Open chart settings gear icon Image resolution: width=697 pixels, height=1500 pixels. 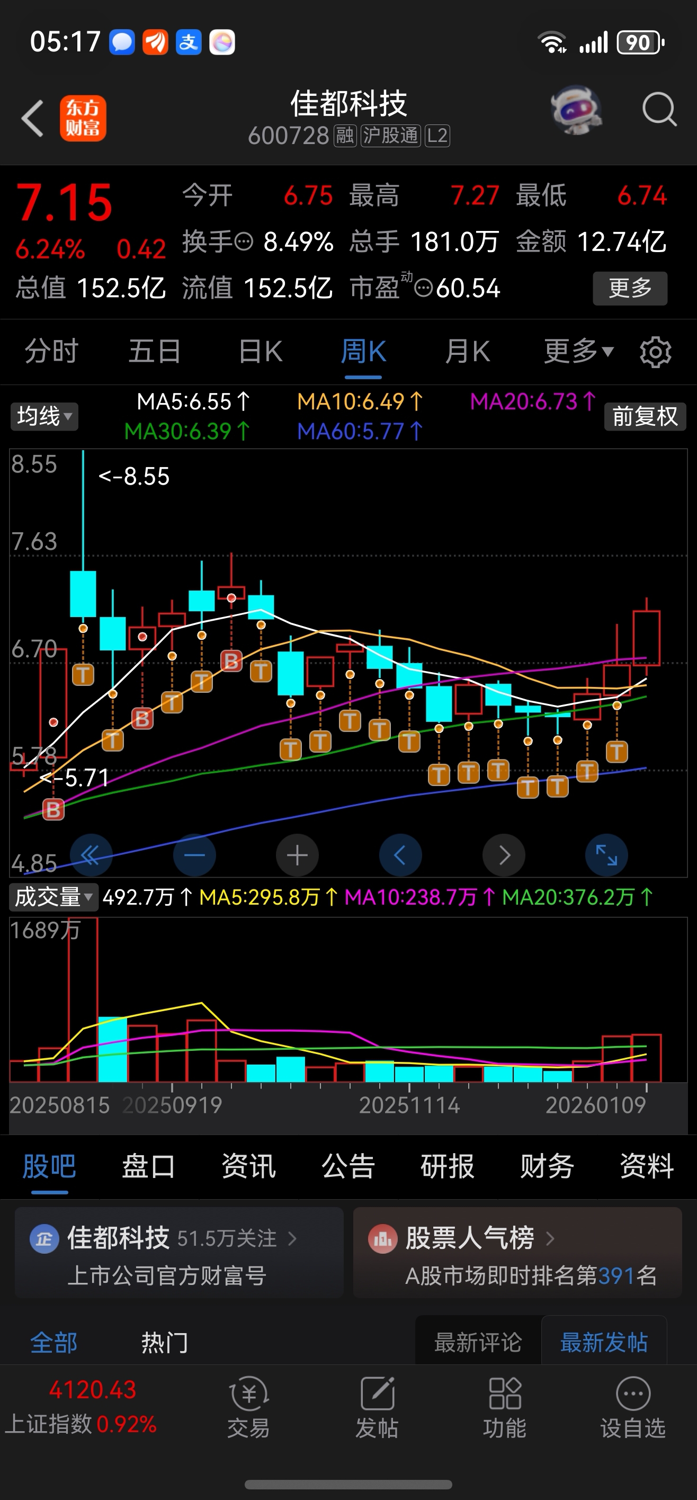click(x=656, y=352)
